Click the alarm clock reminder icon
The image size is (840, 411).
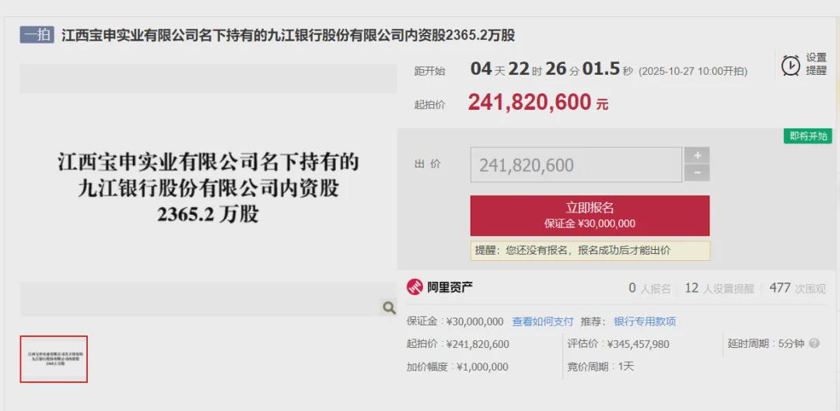click(x=790, y=65)
